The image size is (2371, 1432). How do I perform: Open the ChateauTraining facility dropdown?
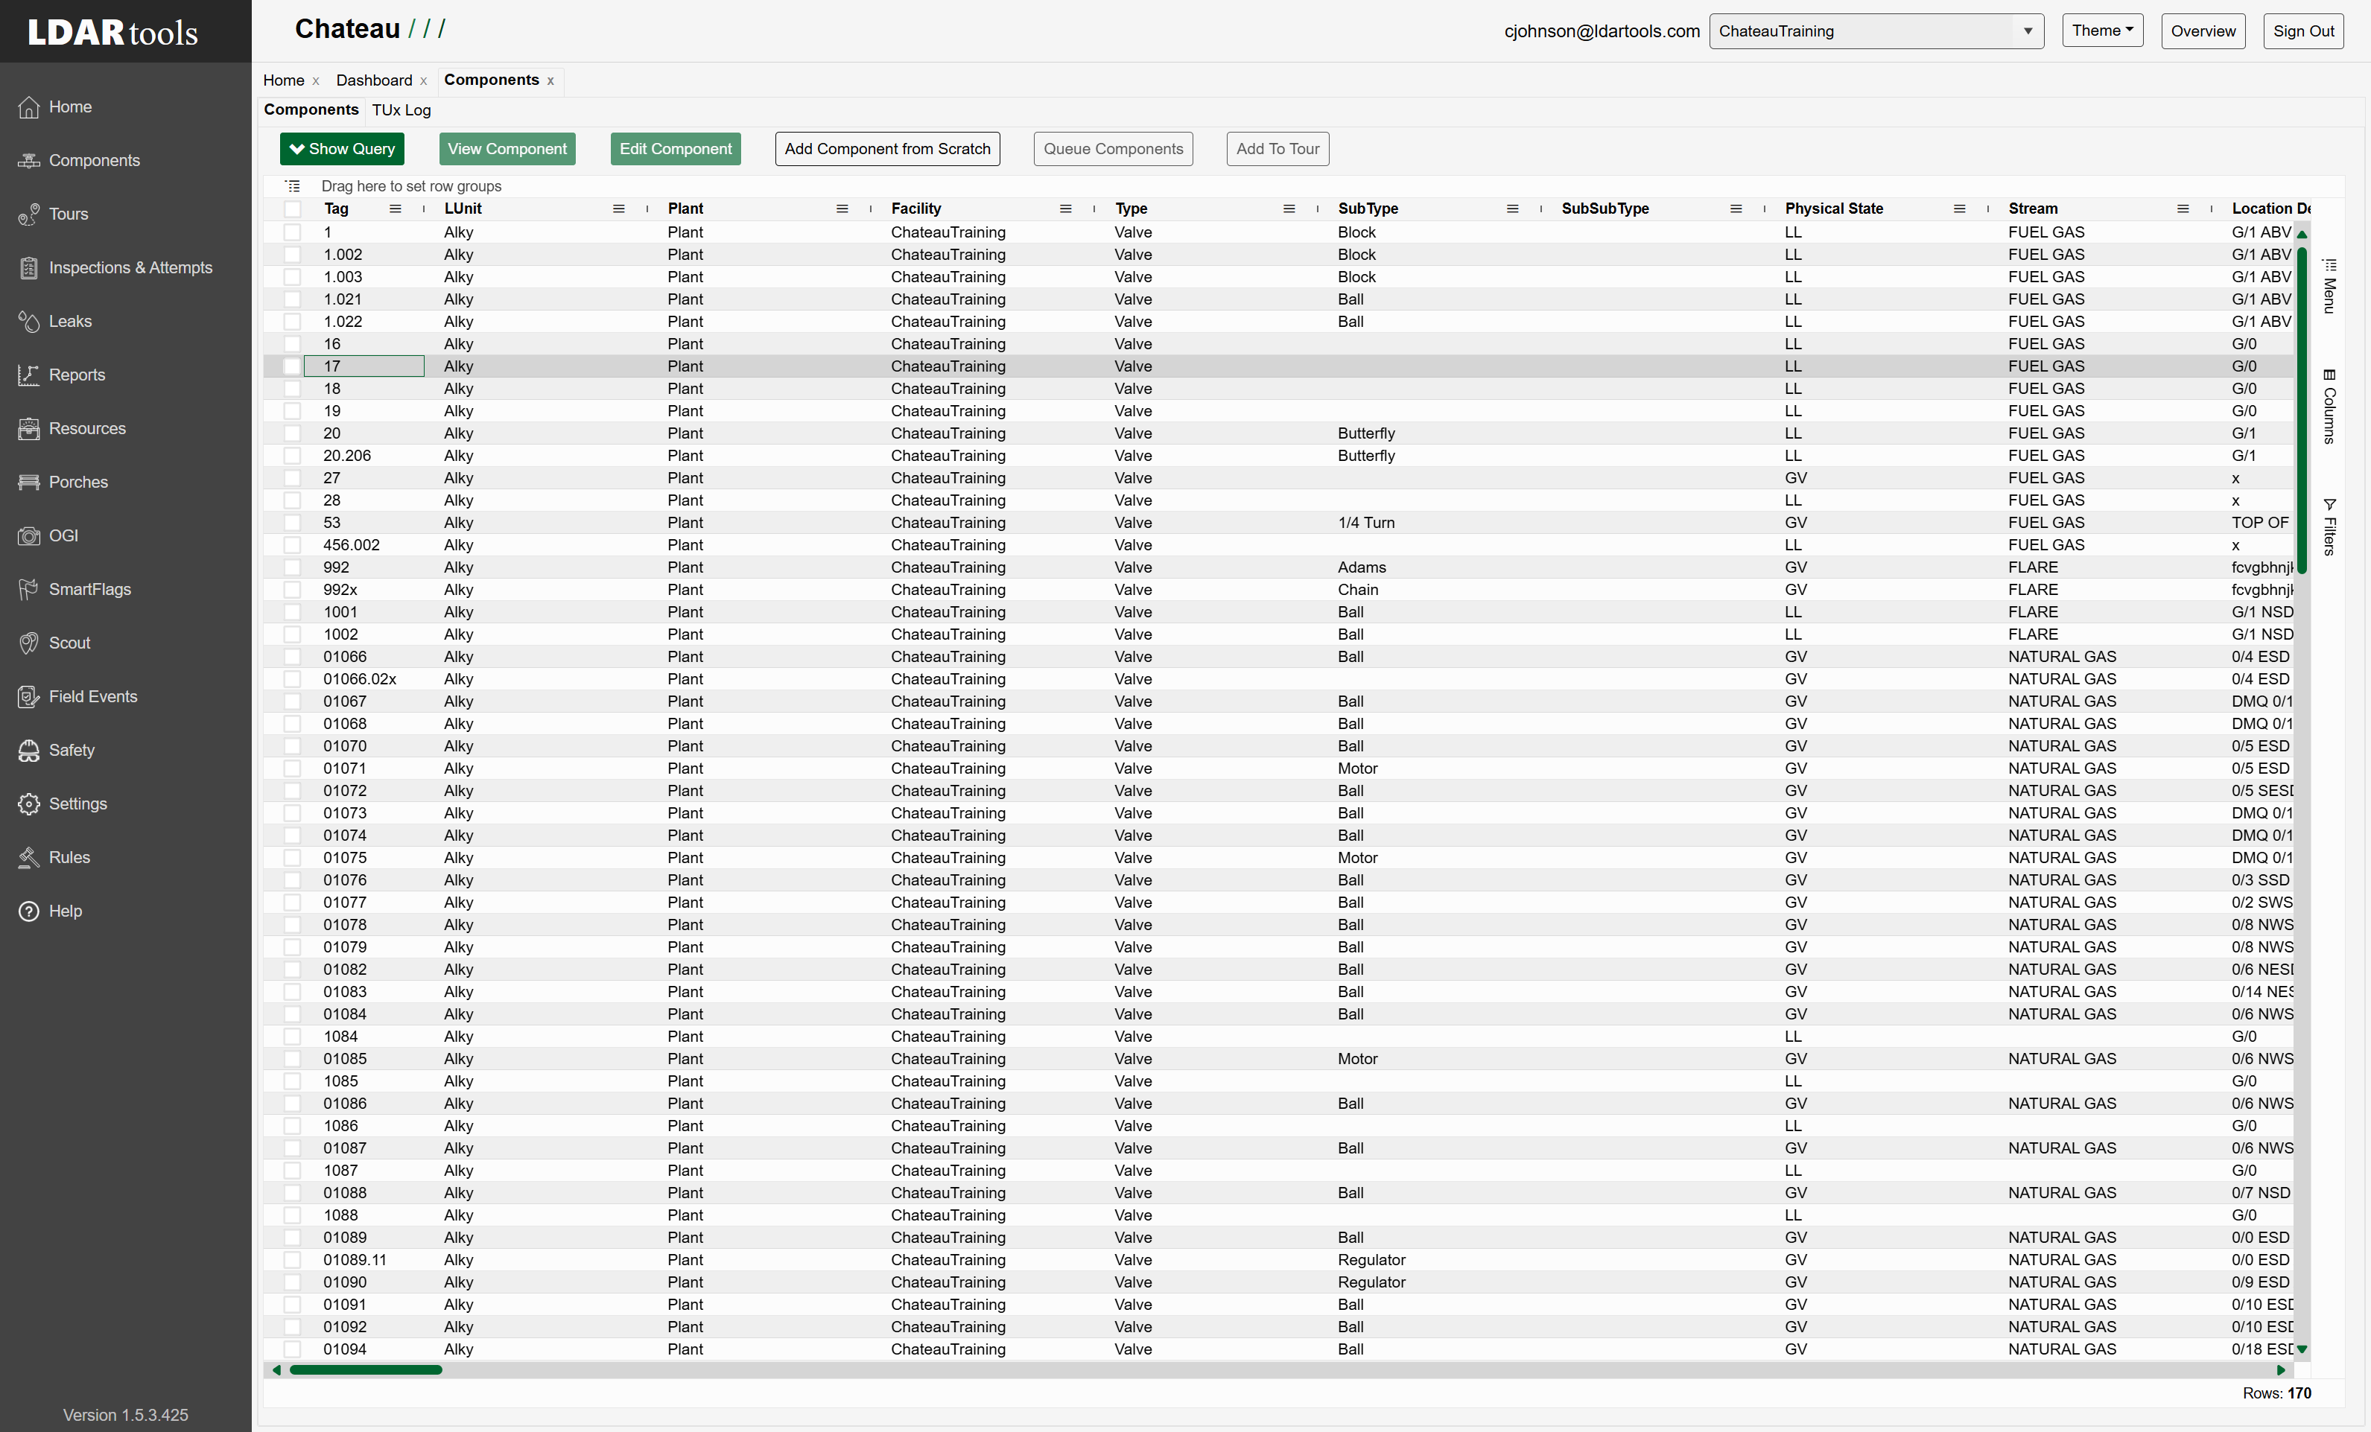click(1876, 31)
